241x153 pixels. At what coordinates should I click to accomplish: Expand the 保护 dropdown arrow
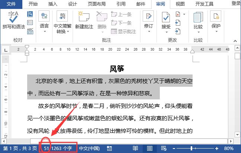(216, 32)
